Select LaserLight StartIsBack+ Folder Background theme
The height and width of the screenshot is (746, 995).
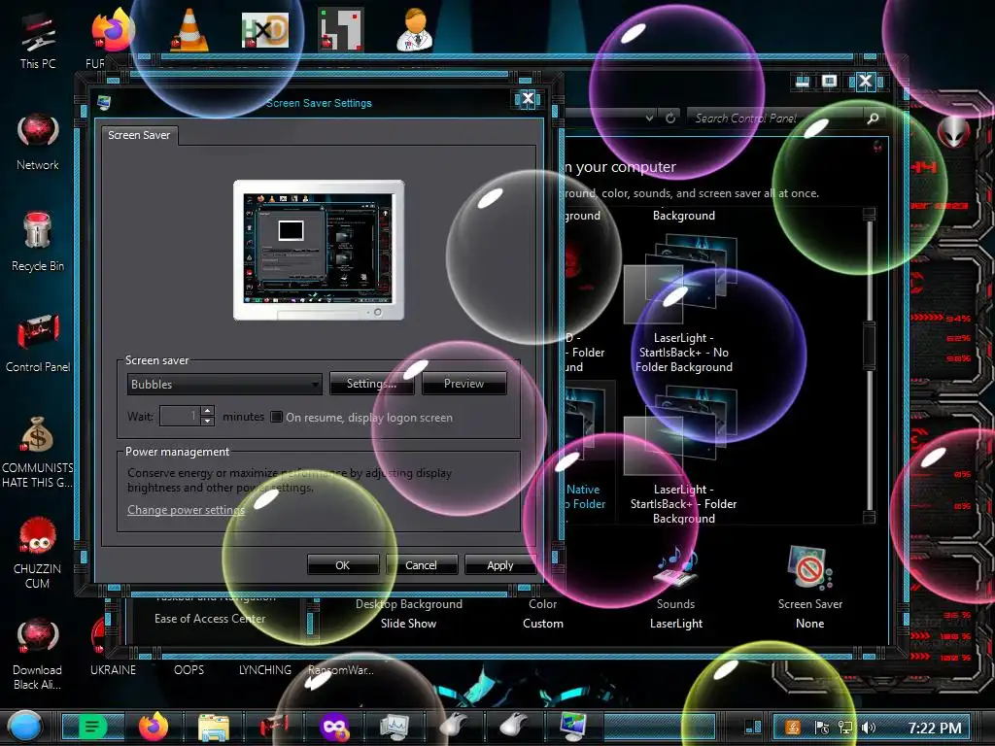(683, 456)
